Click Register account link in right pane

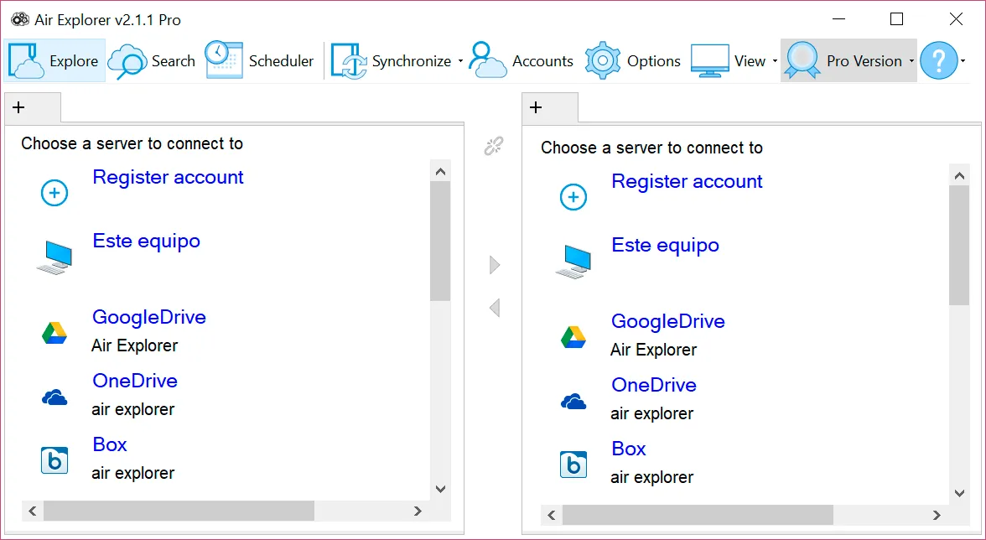pos(687,182)
